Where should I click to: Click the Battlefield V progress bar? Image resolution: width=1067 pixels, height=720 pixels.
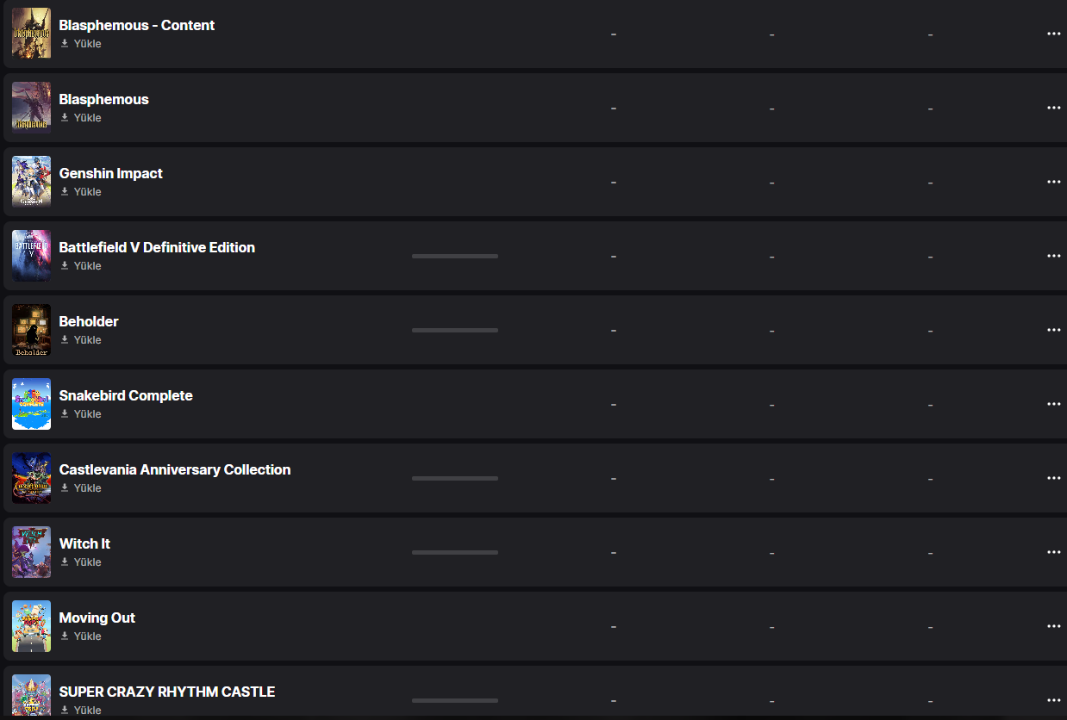(x=455, y=256)
